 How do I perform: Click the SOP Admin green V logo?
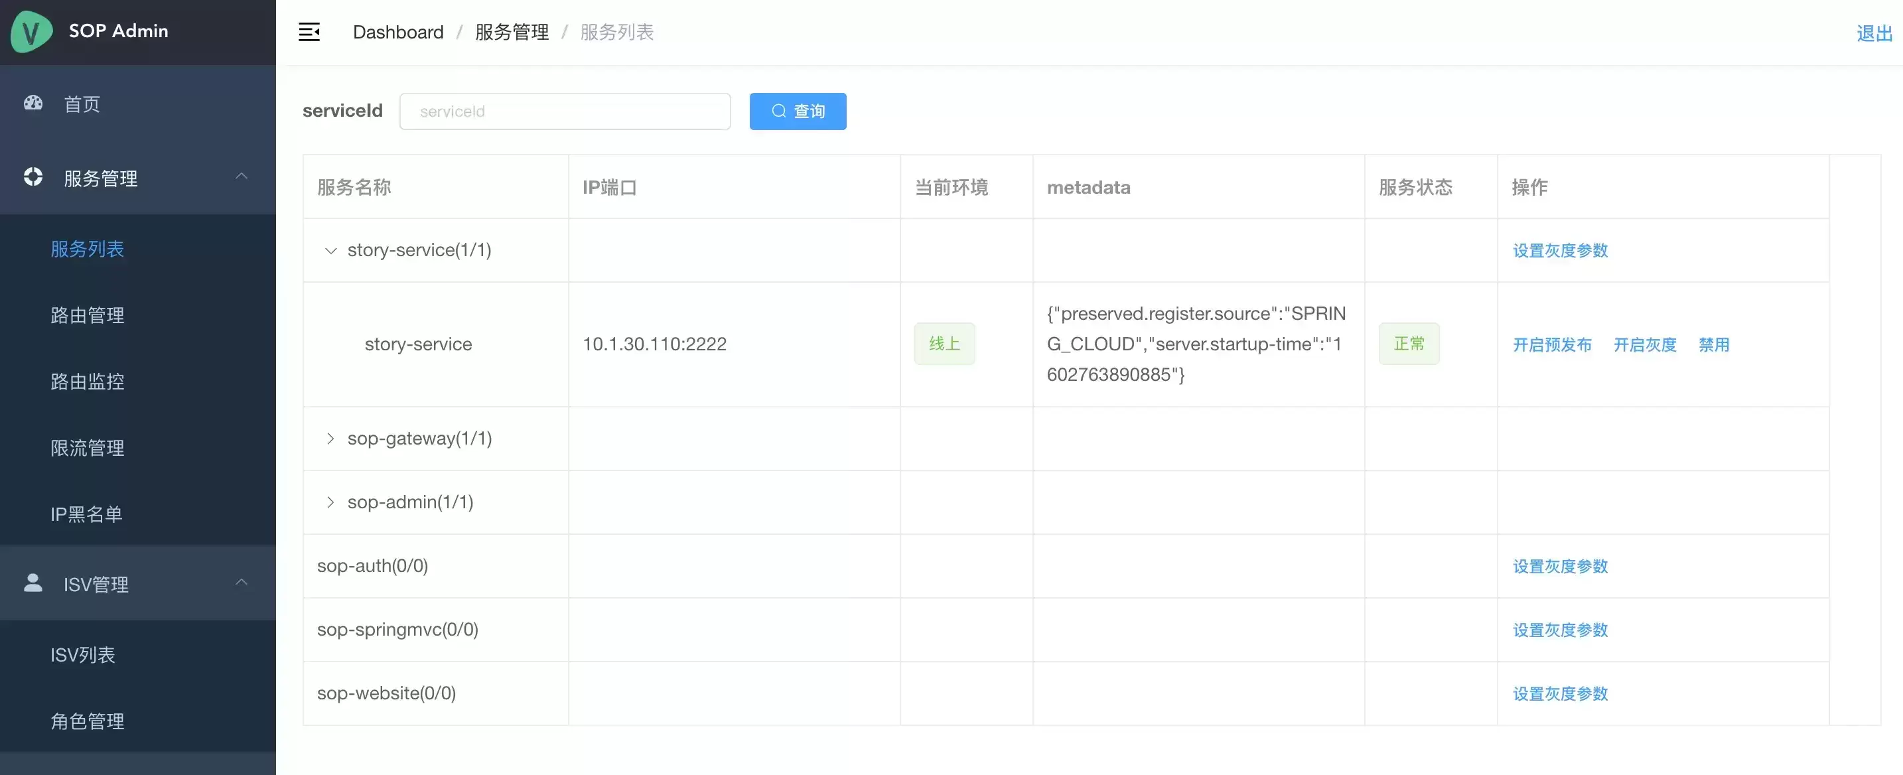tap(32, 32)
